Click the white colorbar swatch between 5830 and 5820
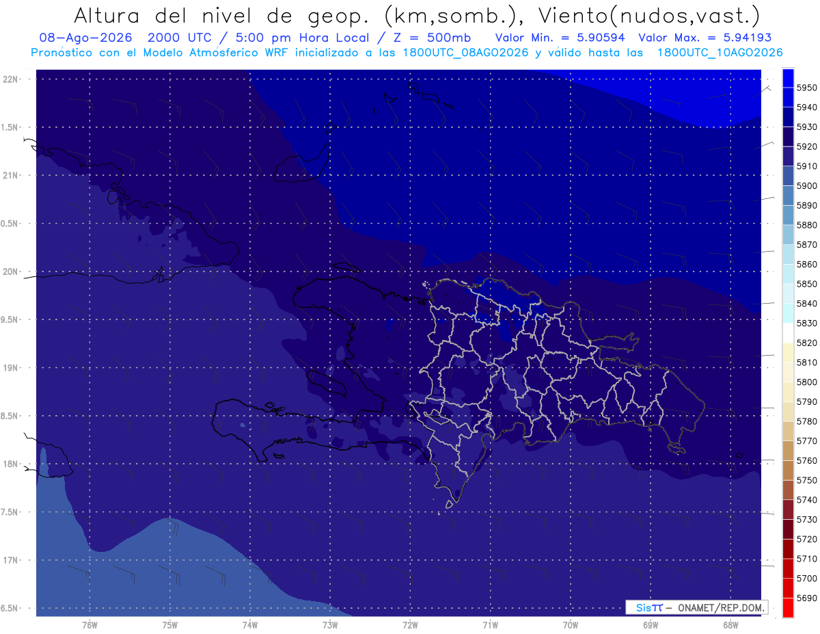Viewport: 820px width, 634px height. (x=788, y=333)
